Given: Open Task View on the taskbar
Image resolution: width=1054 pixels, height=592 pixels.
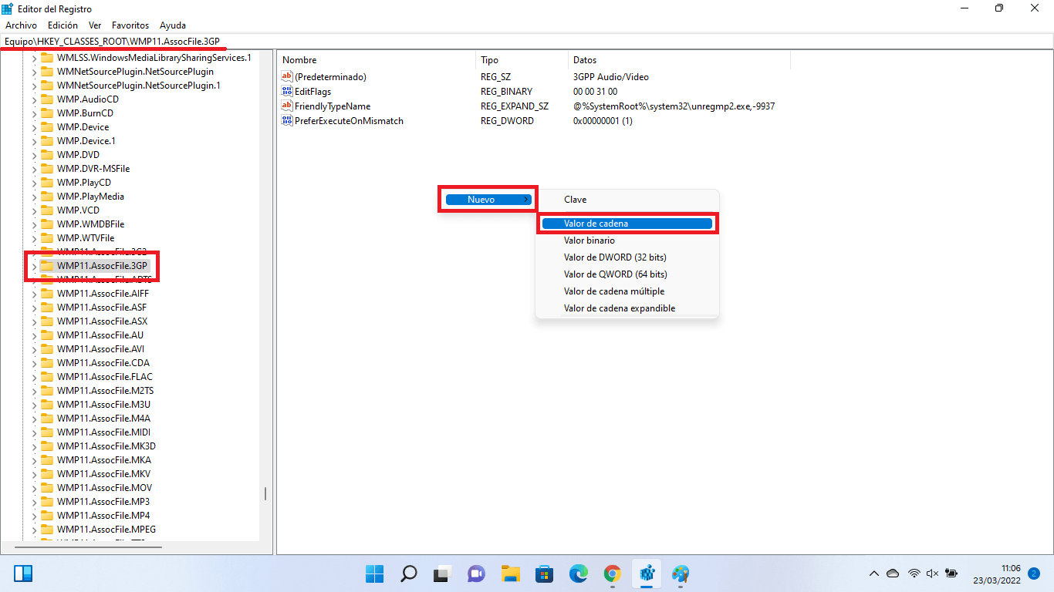Looking at the screenshot, I should 441,573.
